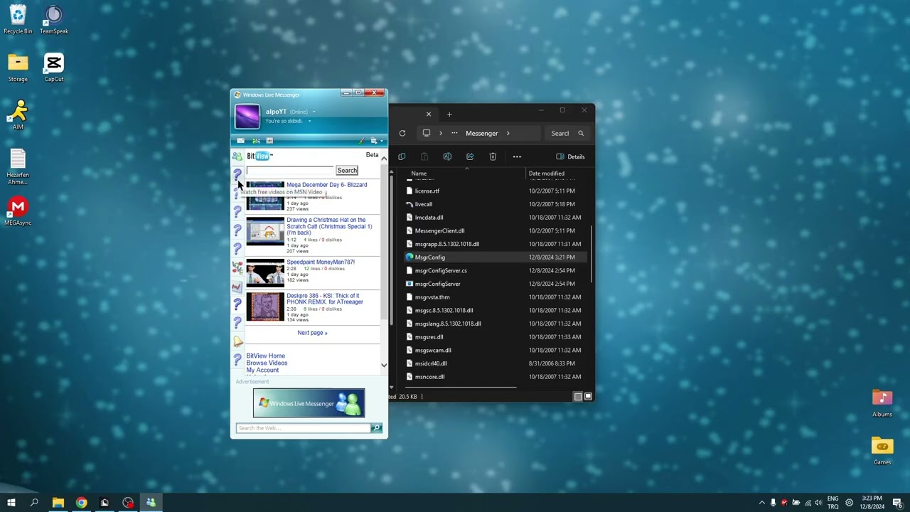
Task: Go to Next page of BitView videos
Action: click(312, 333)
